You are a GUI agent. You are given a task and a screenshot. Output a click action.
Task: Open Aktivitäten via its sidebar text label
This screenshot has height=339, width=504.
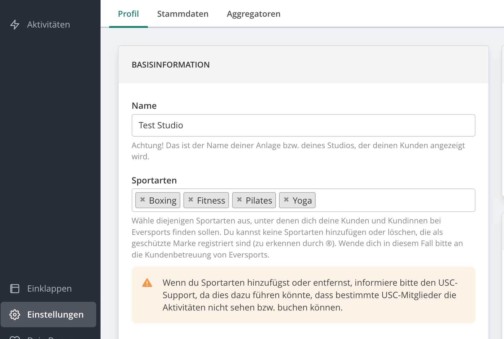pyautogui.click(x=48, y=24)
